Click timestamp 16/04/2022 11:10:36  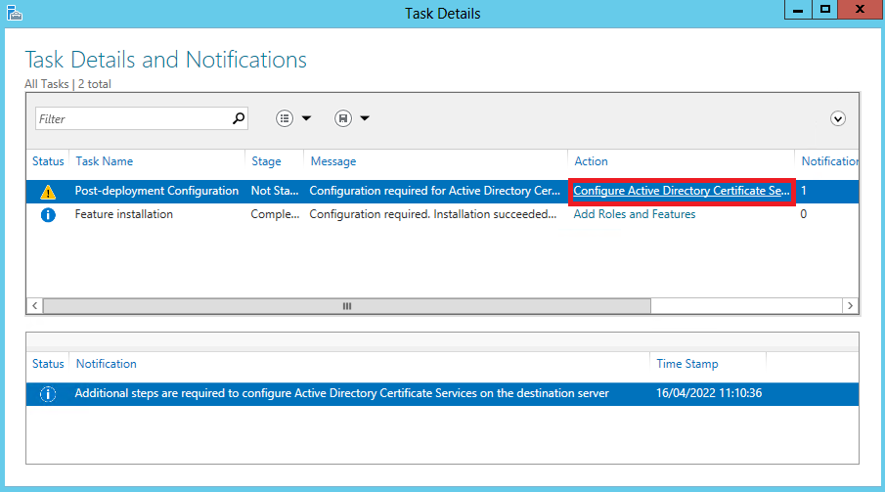pos(709,393)
